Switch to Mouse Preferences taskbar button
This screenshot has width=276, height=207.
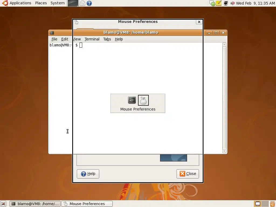point(87,204)
